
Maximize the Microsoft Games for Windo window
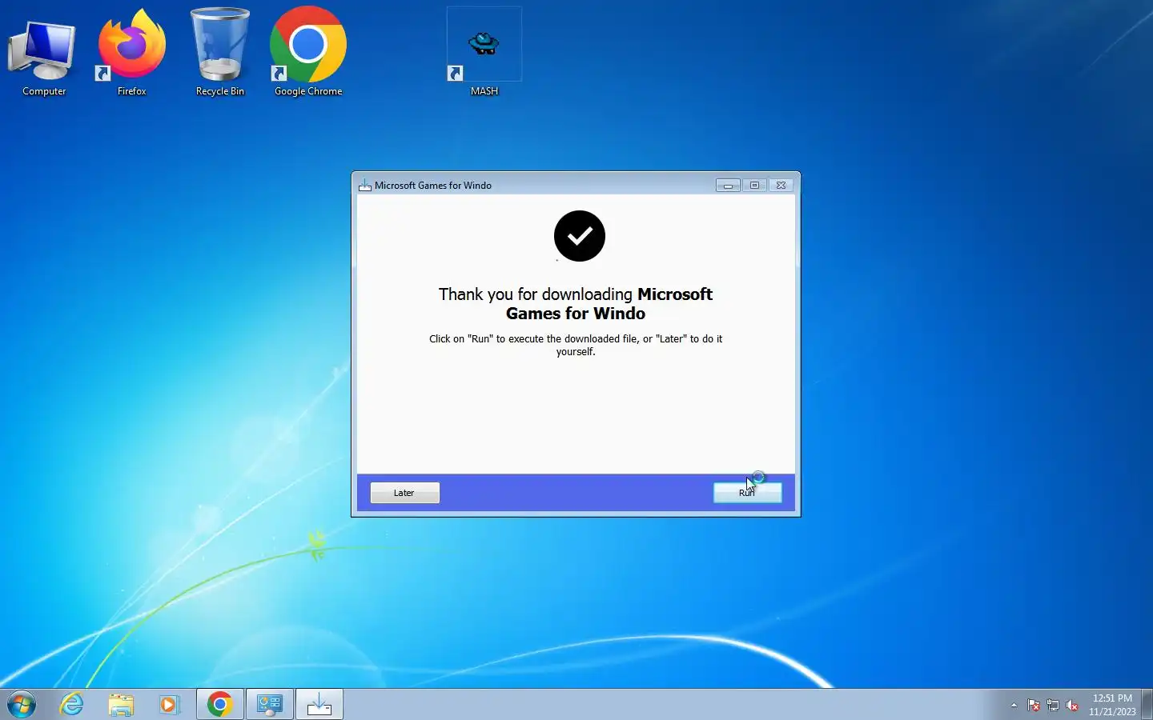click(x=754, y=185)
